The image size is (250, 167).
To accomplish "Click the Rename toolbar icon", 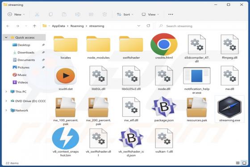I will (x=78, y=14).
